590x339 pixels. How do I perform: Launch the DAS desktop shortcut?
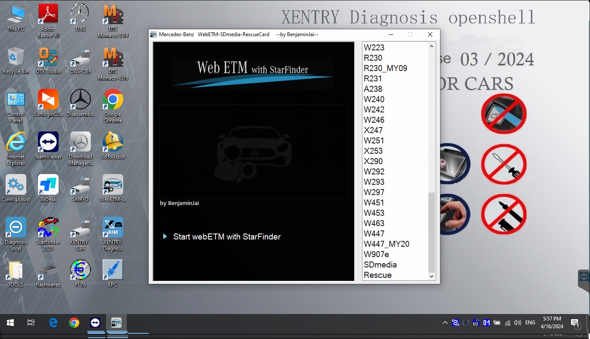coord(80,18)
